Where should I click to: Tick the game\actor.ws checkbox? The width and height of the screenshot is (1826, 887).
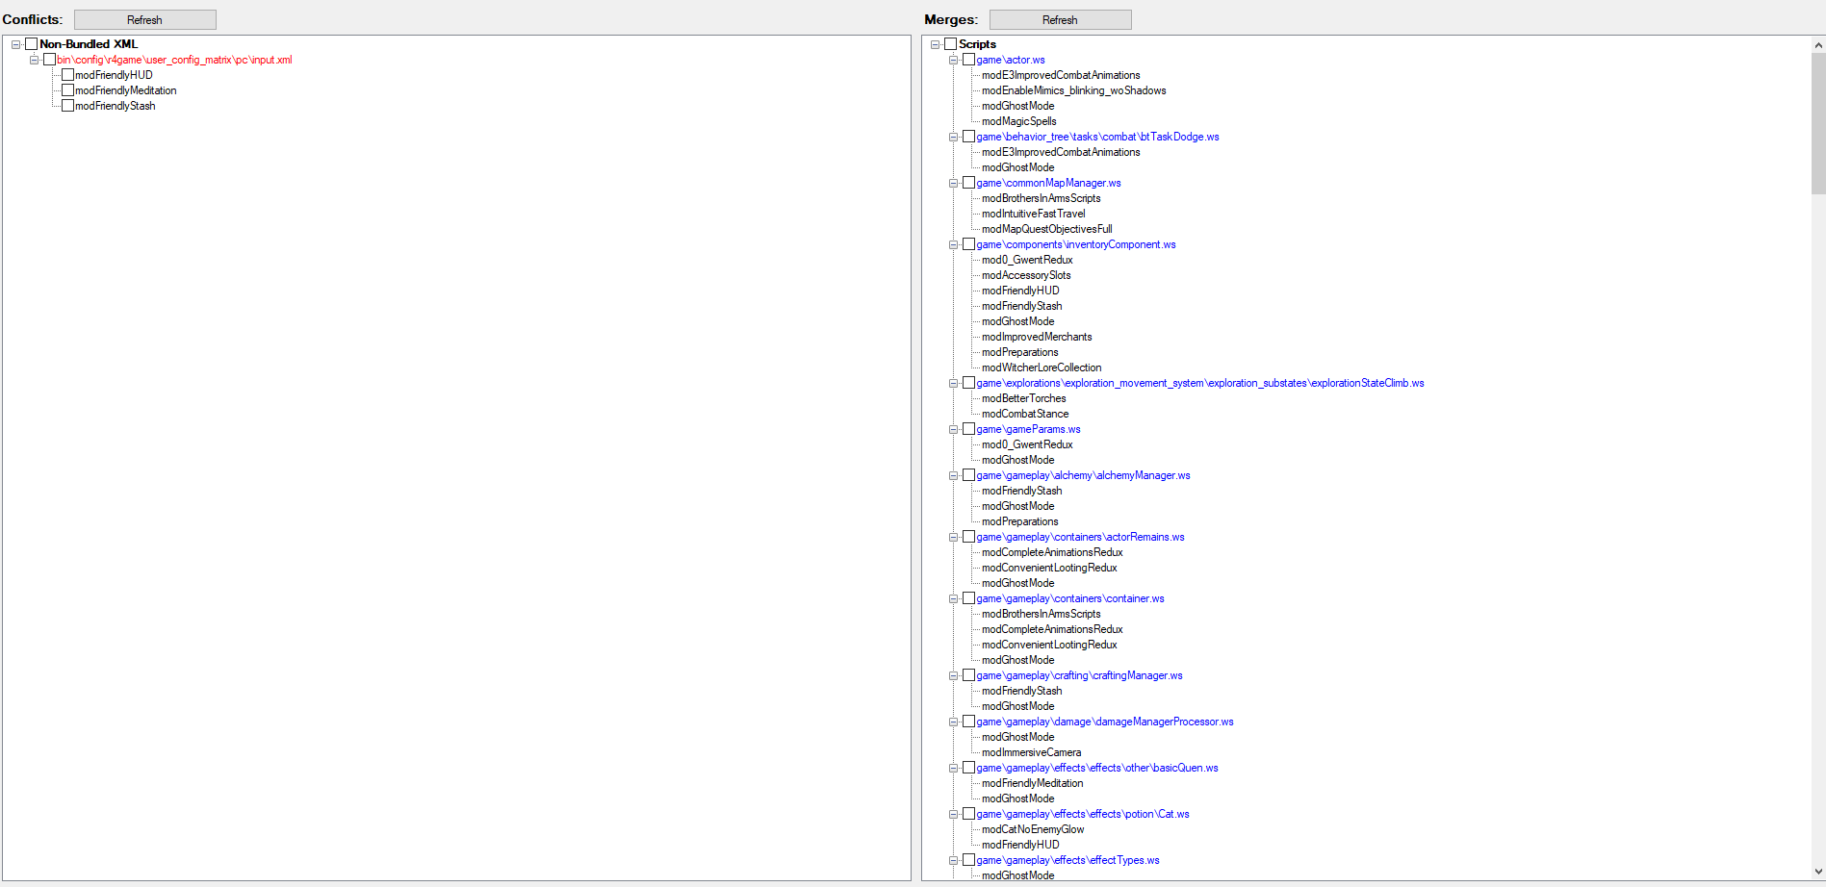click(968, 60)
